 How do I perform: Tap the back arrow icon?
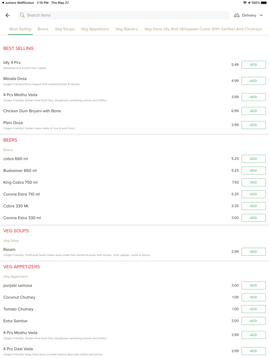pyautogui.click(x=8, y=15)
